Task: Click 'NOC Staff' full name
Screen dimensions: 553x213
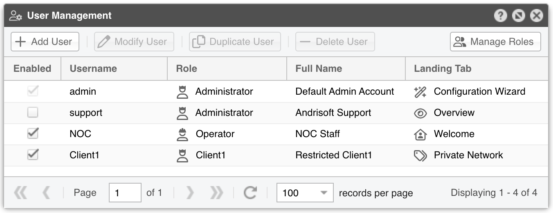Action: (317, 134)
